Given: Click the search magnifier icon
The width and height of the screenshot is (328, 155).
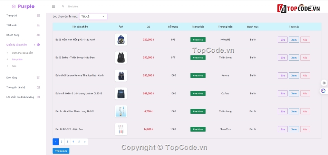Looking at the screenshot, I should coord(63,7).
